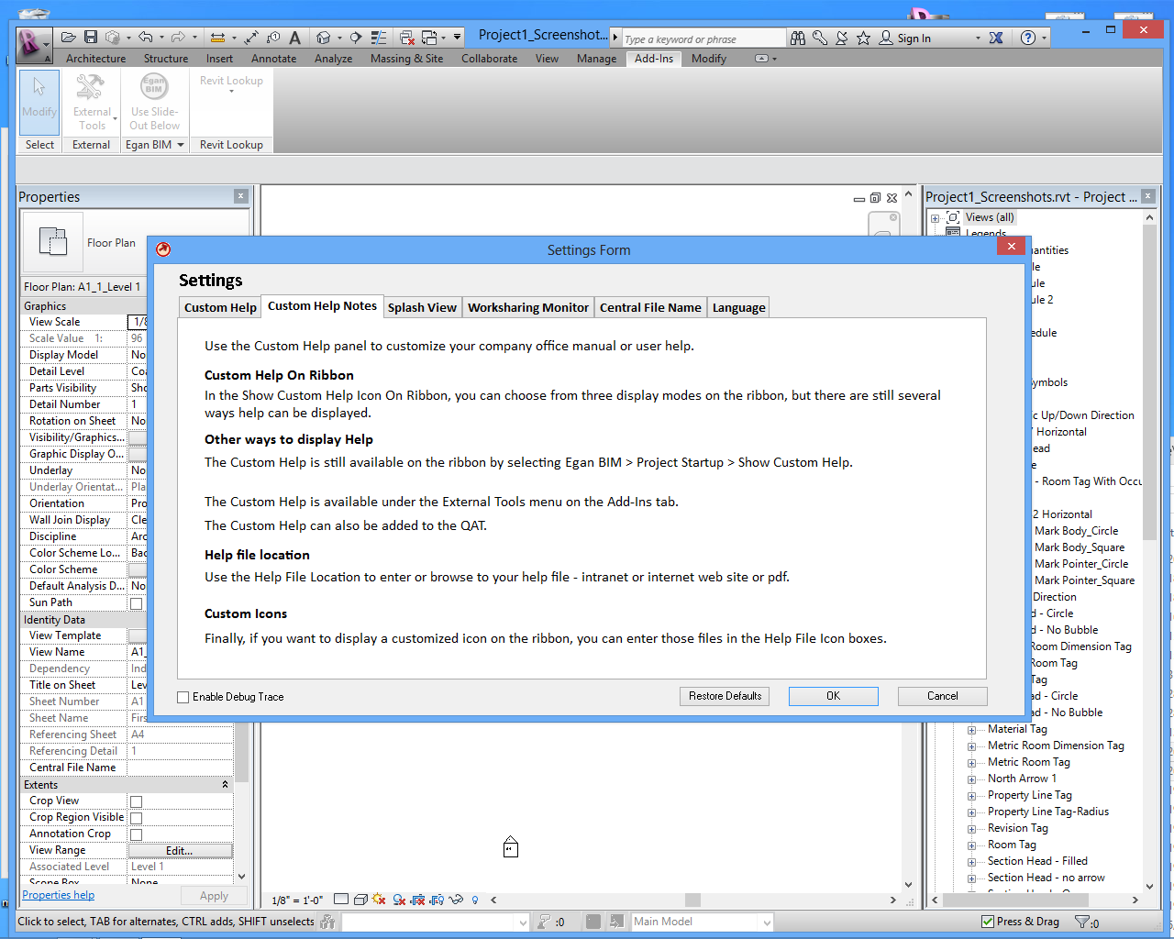Image resolution: width=1174 pixels, height=939 pixels.
Task: Save the project with the floppy disk icon
Action: coord(91,38)
